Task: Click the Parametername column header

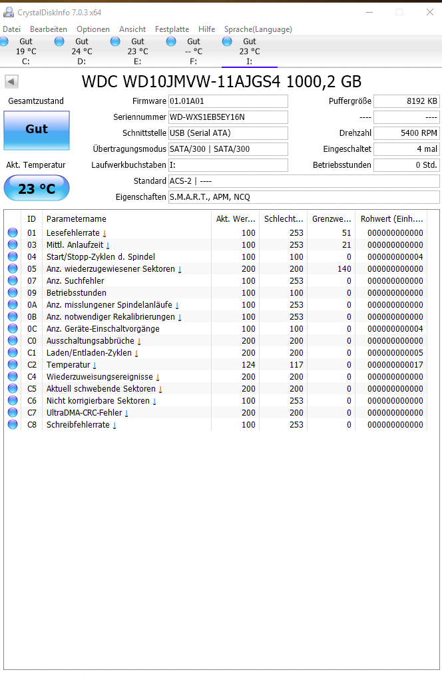Action: coord(126,219)
